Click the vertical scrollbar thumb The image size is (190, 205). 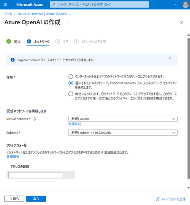(188, 109)
